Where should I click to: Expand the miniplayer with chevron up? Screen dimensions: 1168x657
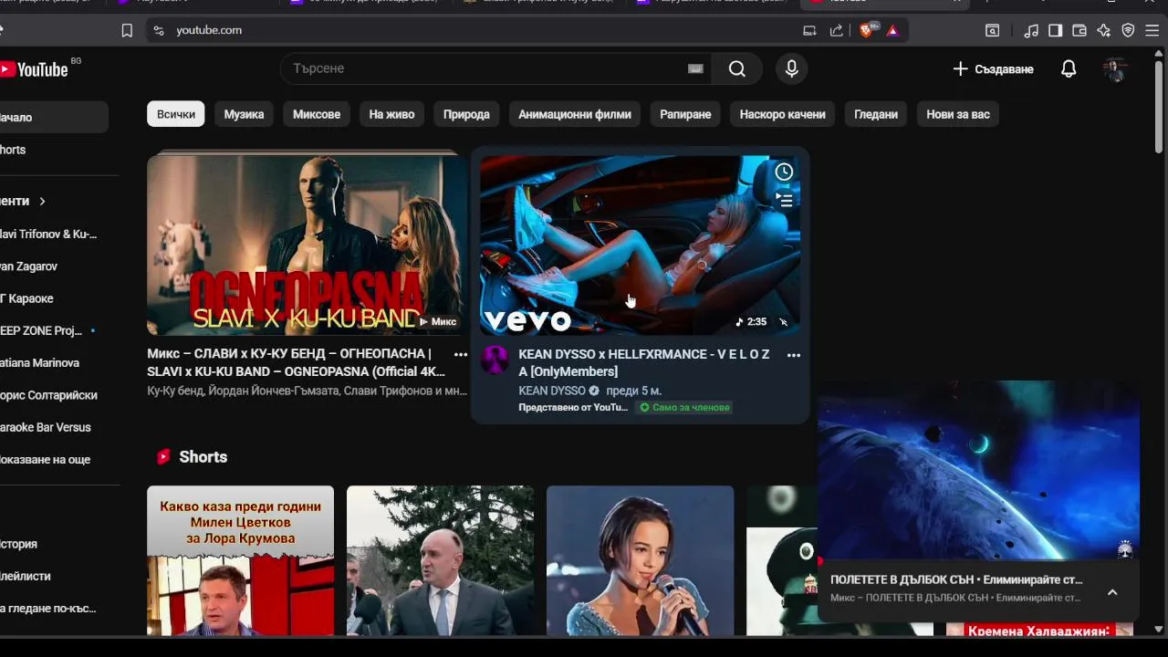[1112, 592]
